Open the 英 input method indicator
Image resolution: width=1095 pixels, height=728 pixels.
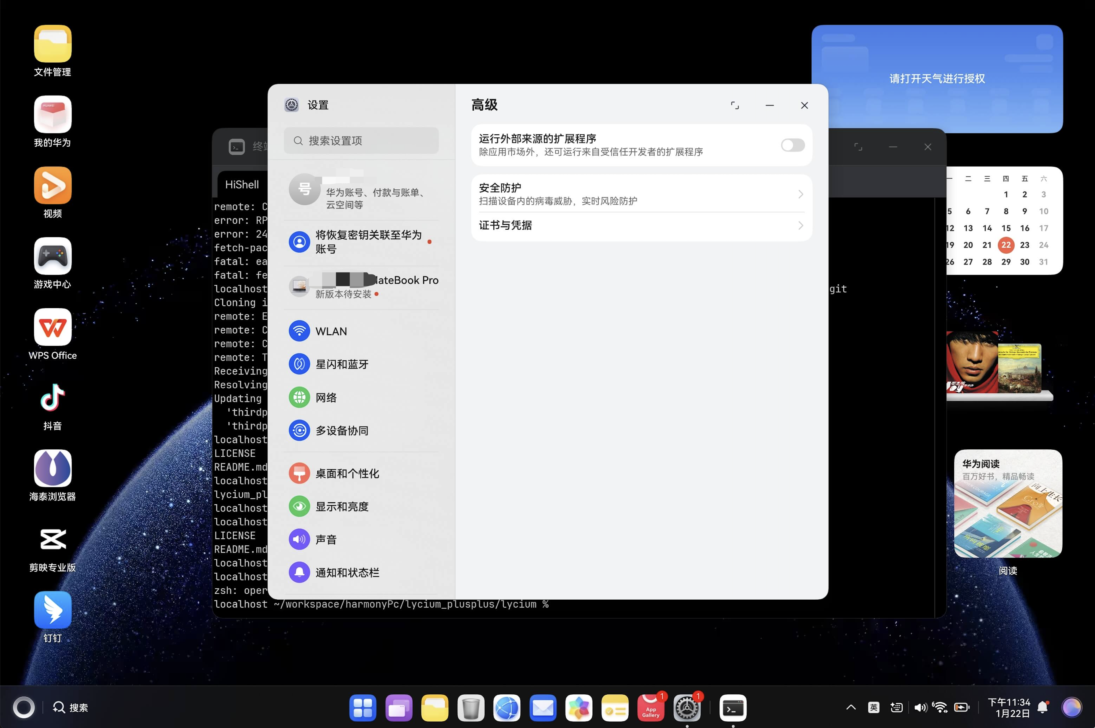(874, 707)
